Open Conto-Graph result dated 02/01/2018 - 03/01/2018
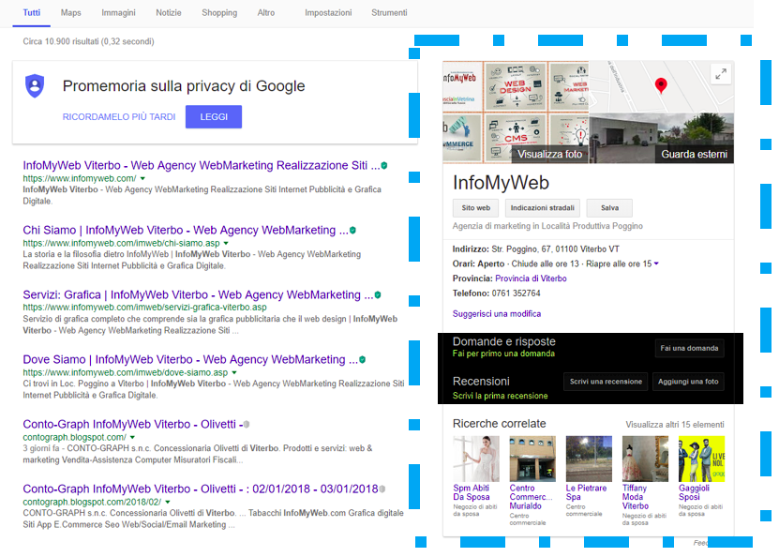This screenshot has height=557, width=779. (201, 489)
